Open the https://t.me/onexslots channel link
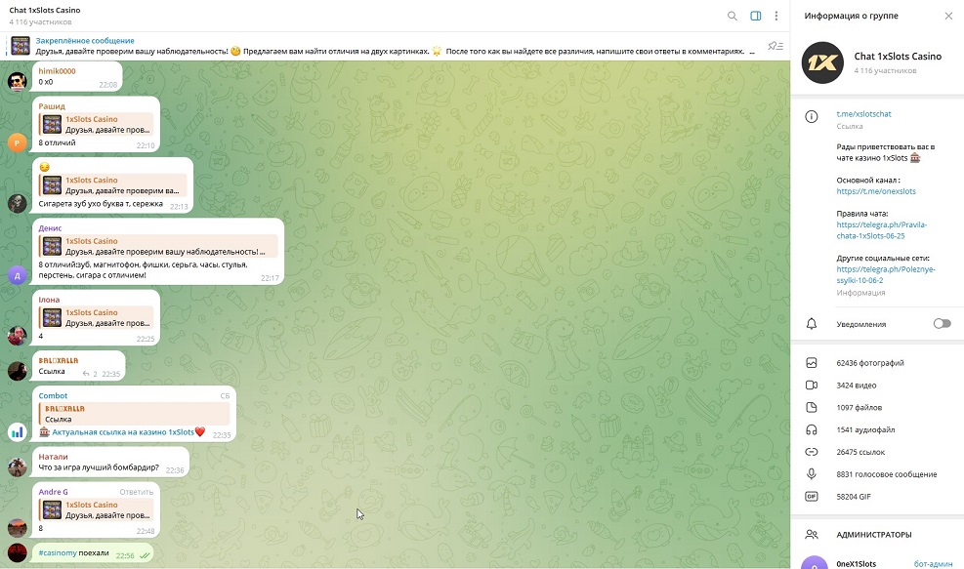 [x=876, y=191]
